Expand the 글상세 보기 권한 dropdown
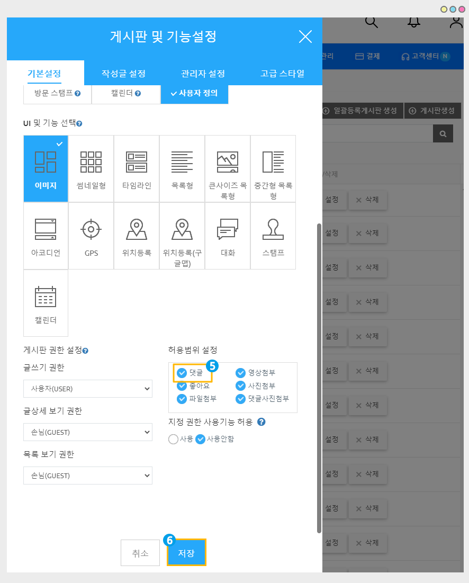The height and width of the screenshot is (583, 469). [x=88, y=432]
